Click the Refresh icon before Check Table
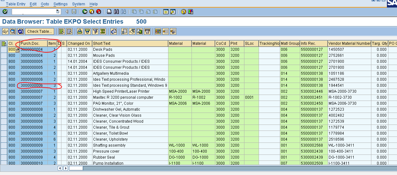397x175 pixels. click(x=21, y=32)
